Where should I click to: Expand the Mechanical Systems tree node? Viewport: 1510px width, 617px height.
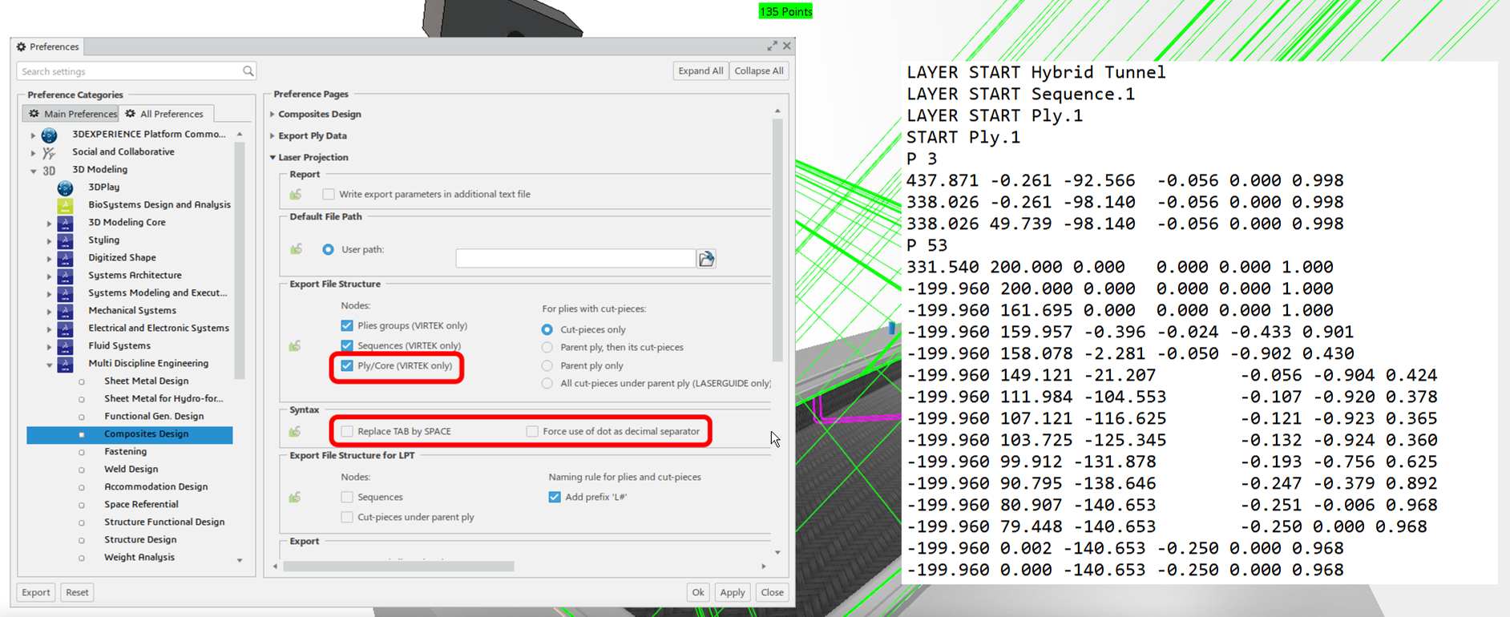(49, 311)
